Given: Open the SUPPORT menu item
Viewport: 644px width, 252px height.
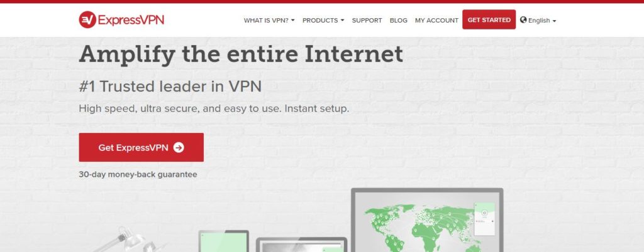Looking at the screenshot, I should click(x=367, y=21).
